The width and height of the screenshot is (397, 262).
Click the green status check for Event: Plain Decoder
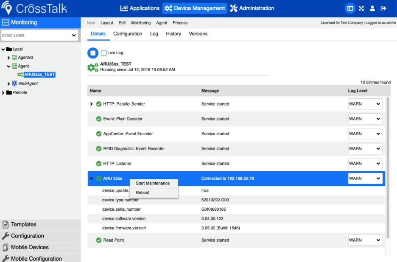(99, 119)
